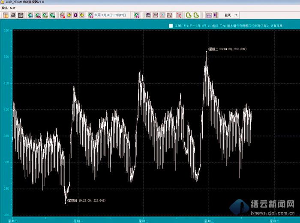Screen dimensions: 300x223
Task: Click the second green curve-shape icon
Action: point(196,15)
